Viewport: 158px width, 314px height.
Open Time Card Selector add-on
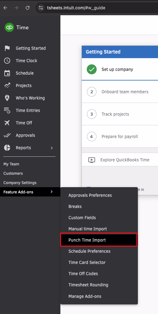point(99,262)
